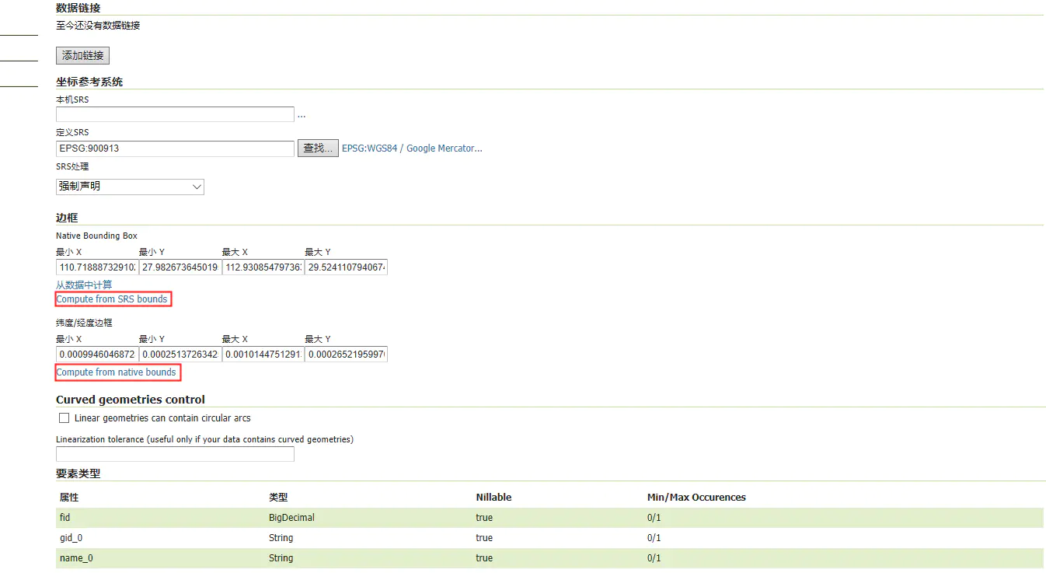Click the 添加链接 button

(x=83, y=55)
